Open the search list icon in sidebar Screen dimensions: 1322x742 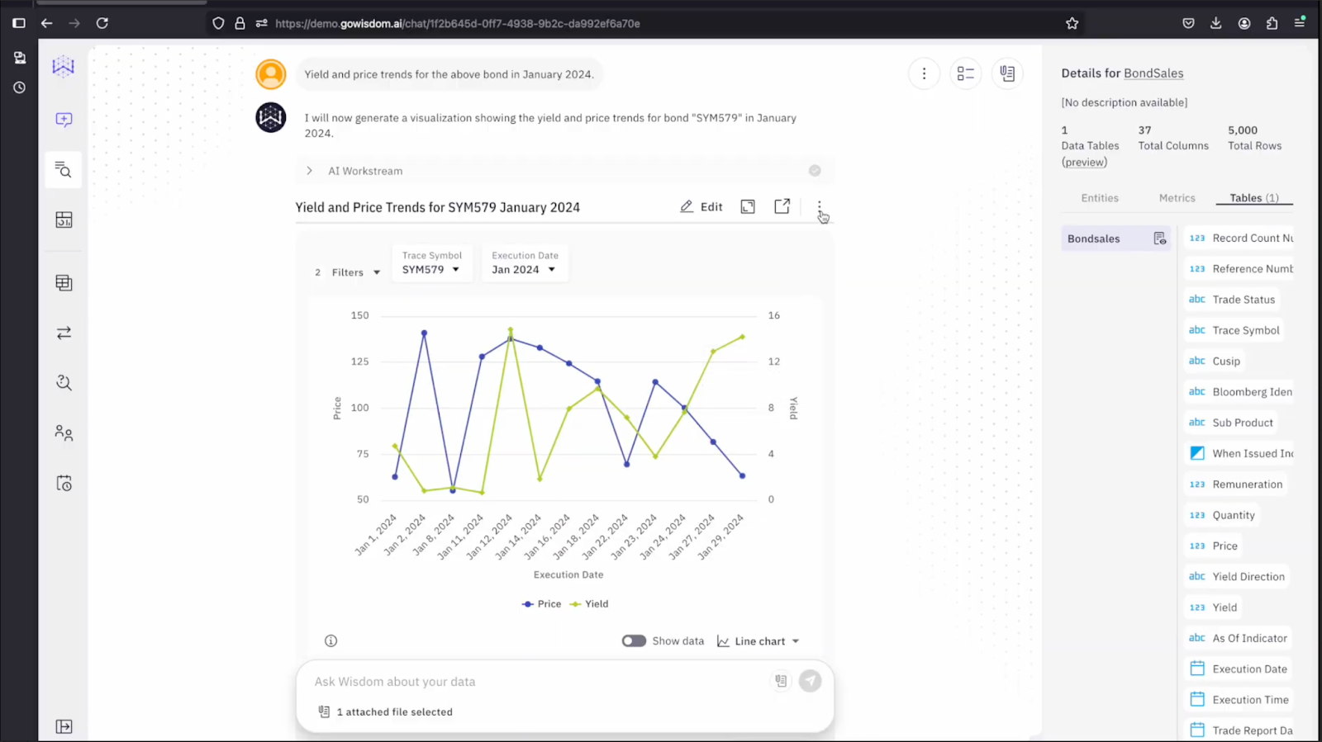(x=64, y=170)
